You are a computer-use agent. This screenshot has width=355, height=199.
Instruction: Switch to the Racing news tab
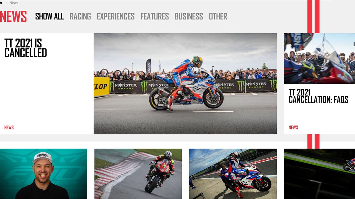pyautogui.click(x=80, y=16)
